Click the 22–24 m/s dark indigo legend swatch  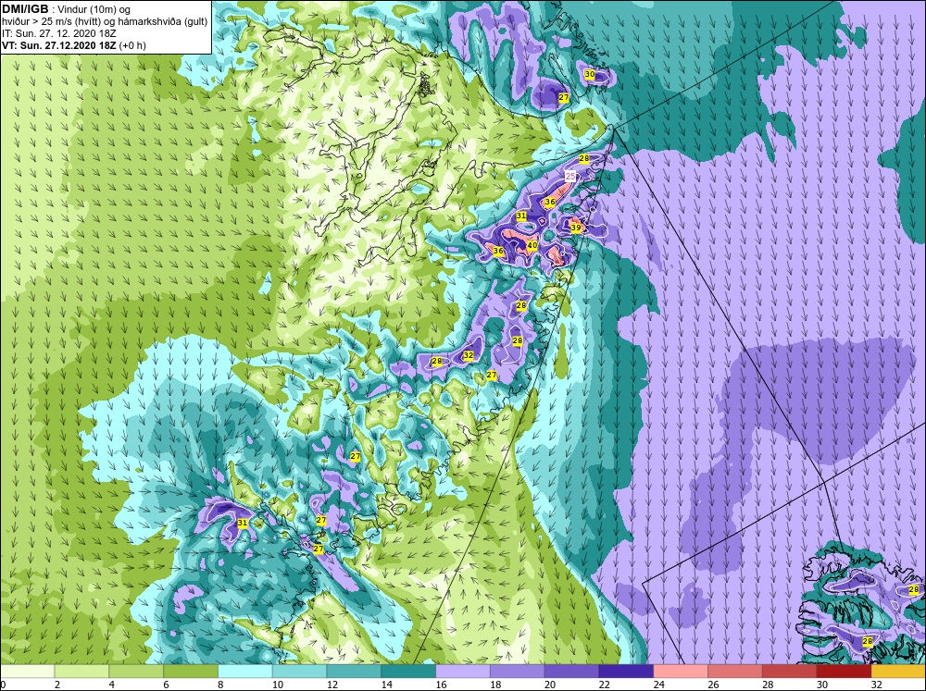(626, 671)
